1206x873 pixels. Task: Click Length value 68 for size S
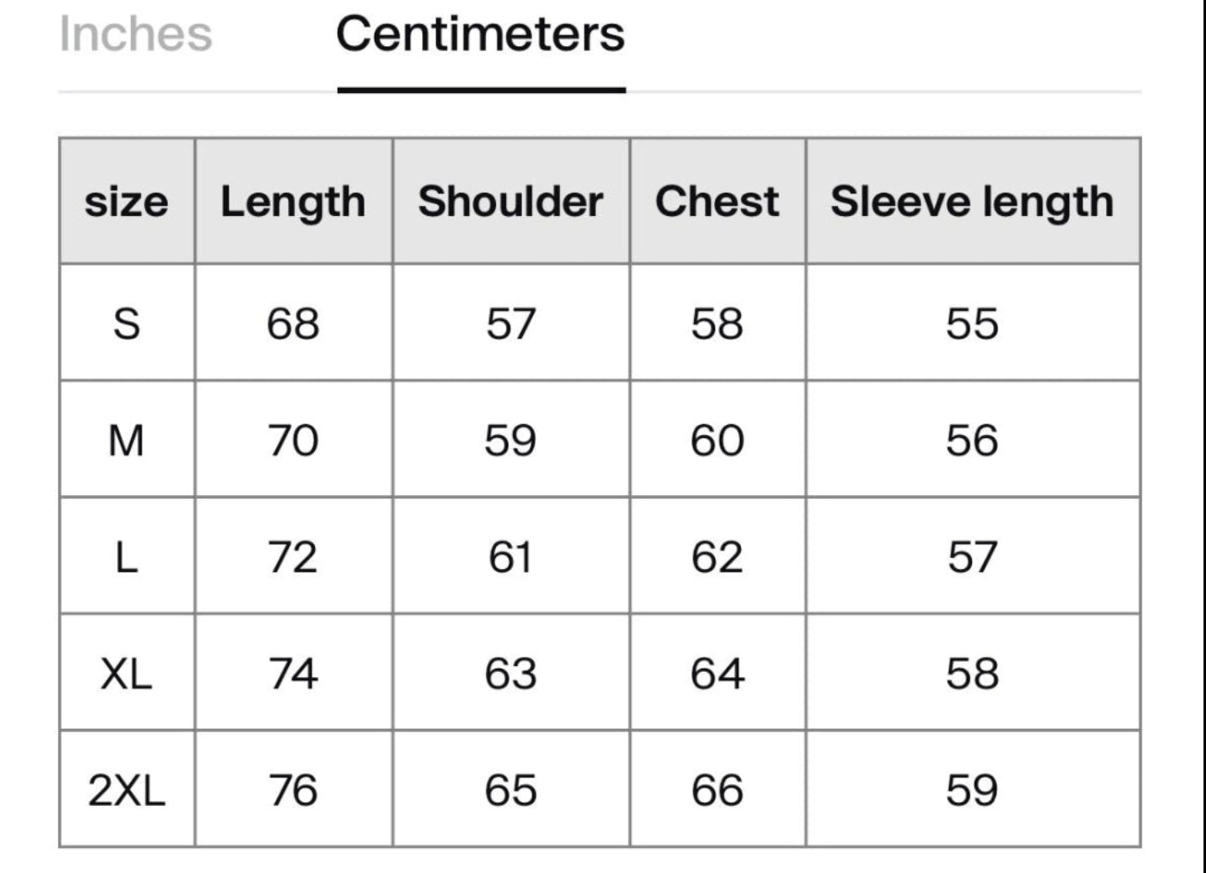point(292,323)
